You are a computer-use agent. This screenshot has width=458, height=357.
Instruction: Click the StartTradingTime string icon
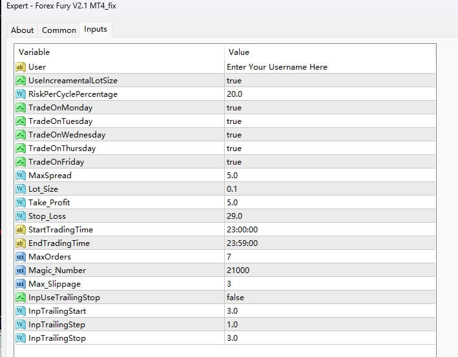point(21,230)
